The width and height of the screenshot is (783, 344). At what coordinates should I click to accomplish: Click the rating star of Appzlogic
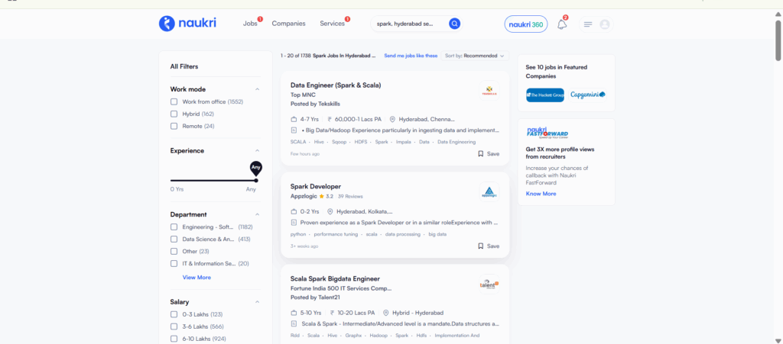pyautogui.click(x=322, y=197)
